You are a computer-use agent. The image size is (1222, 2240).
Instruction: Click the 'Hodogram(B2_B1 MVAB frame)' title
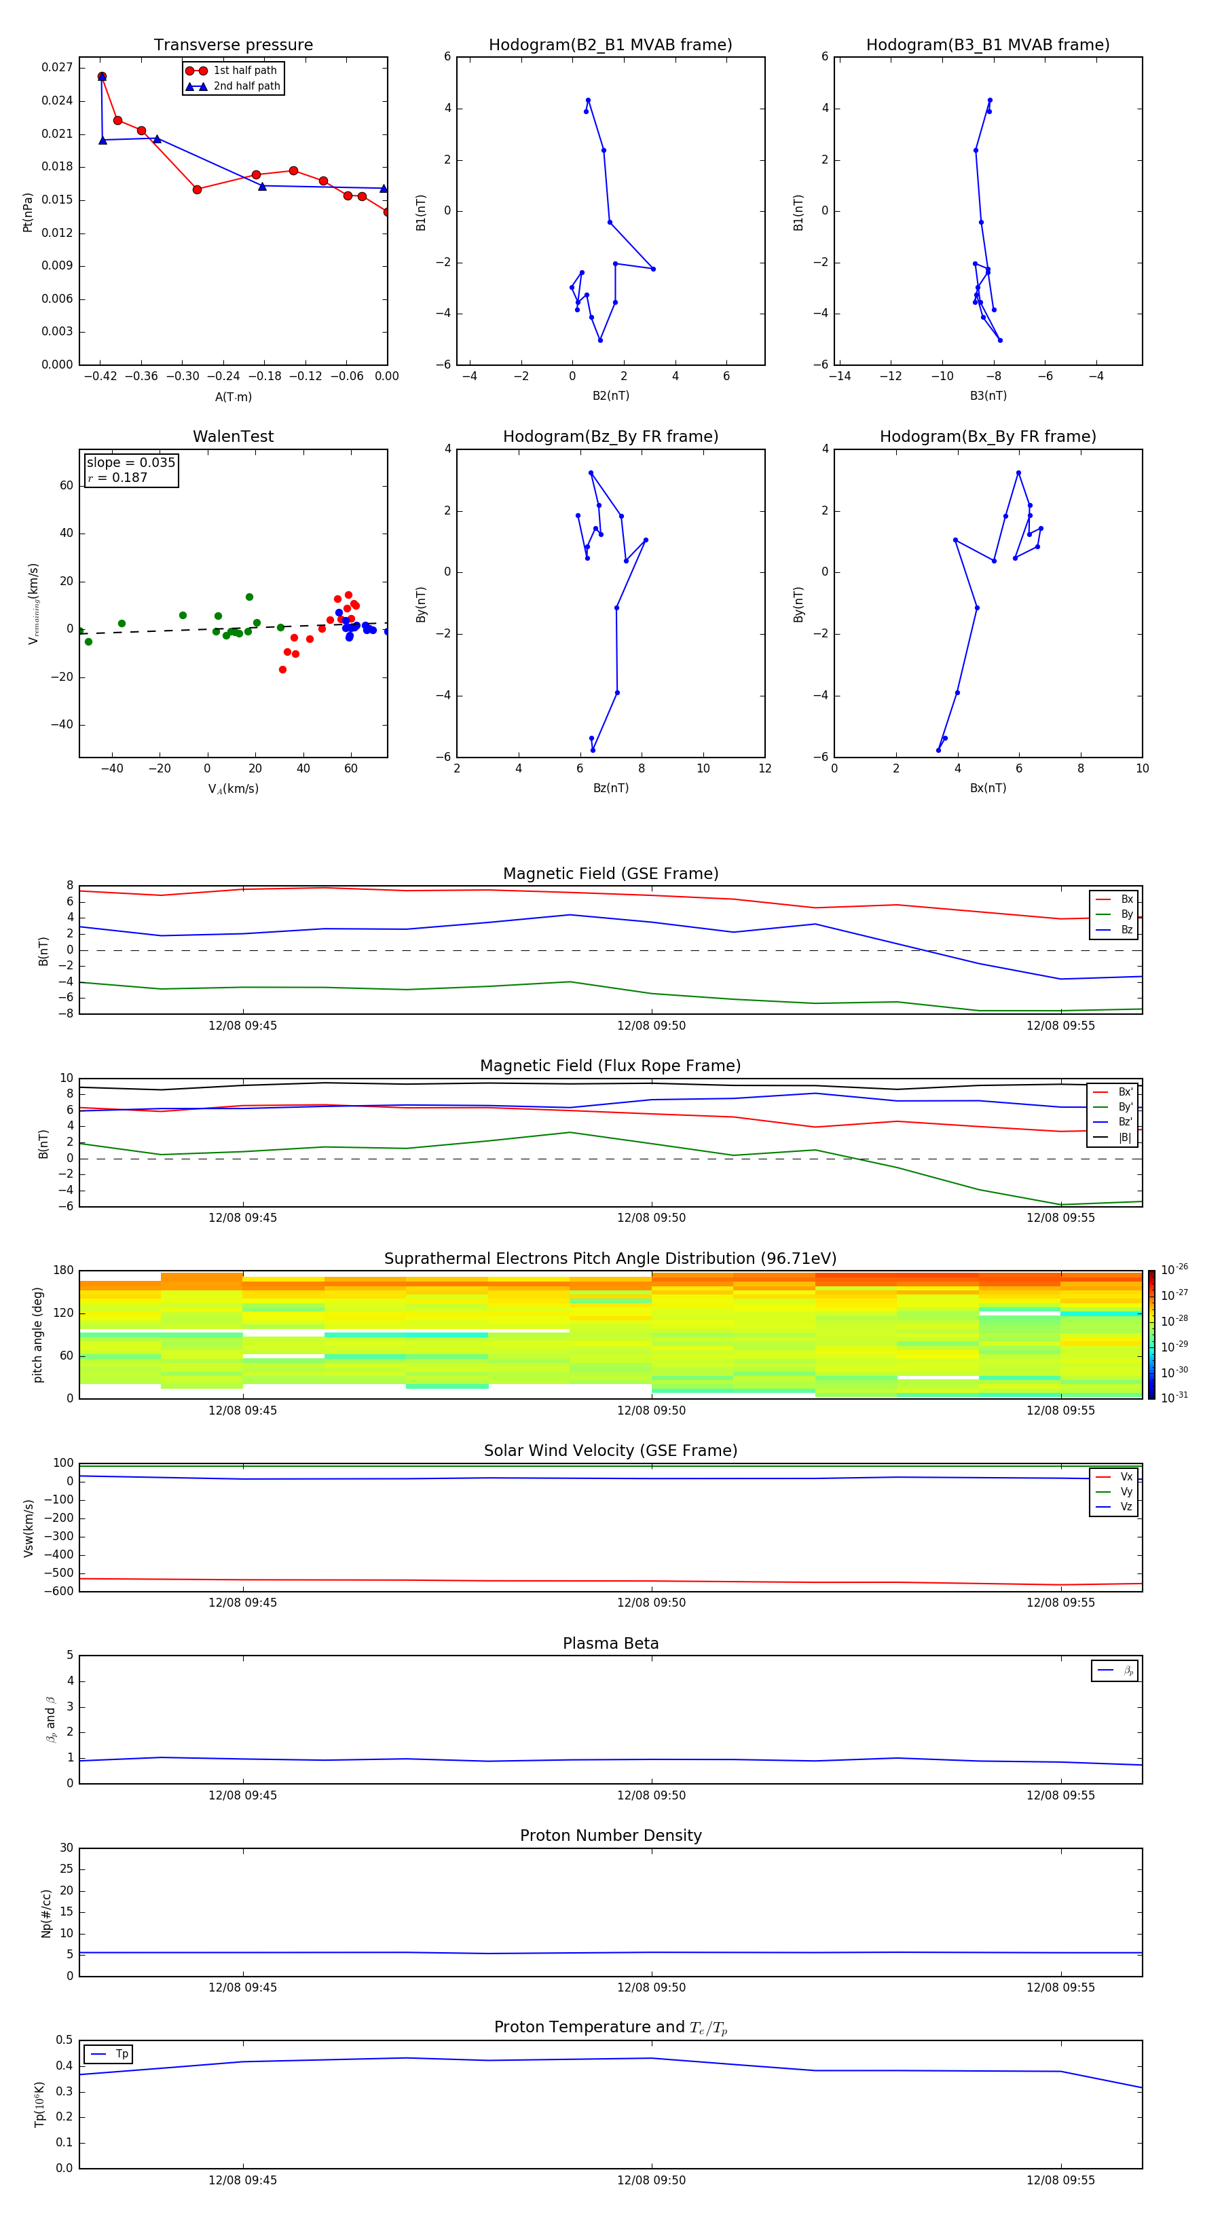point(610,44)
